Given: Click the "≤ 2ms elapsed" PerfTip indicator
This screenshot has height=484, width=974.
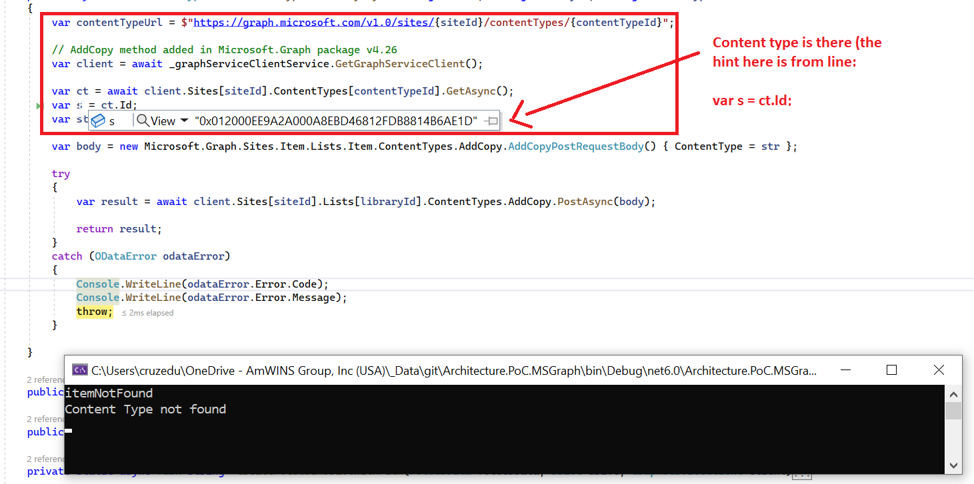Looking at the screenshot, I should (x=147, y=312).
